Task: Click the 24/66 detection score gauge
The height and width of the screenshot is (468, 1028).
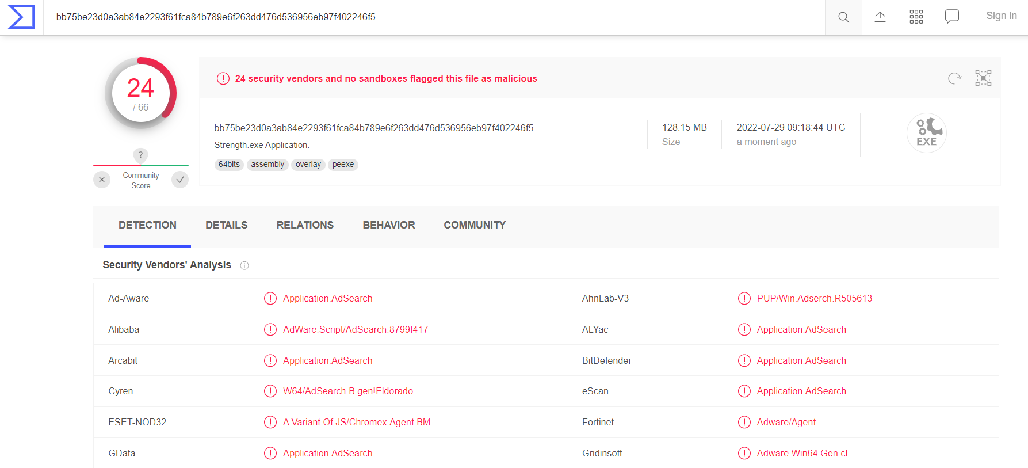Action: pos(141,93)
